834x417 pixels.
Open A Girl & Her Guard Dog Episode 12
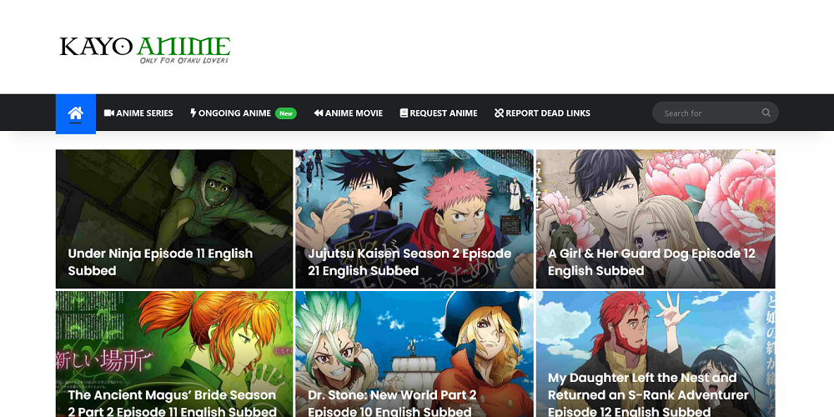pyautogui.click(x=651, y=262)
